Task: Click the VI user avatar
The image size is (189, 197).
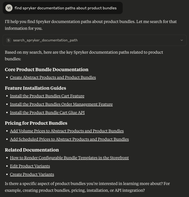Action: click(x=9, y=8)
